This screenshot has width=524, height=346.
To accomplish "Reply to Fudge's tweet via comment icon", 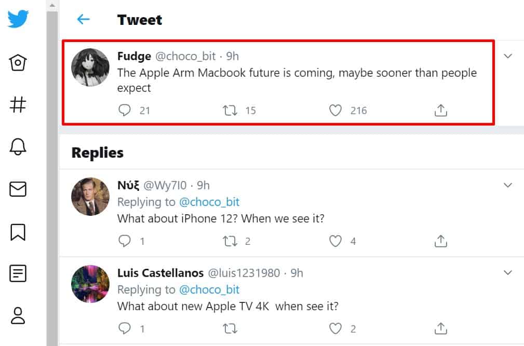I will tap(125, 110).
